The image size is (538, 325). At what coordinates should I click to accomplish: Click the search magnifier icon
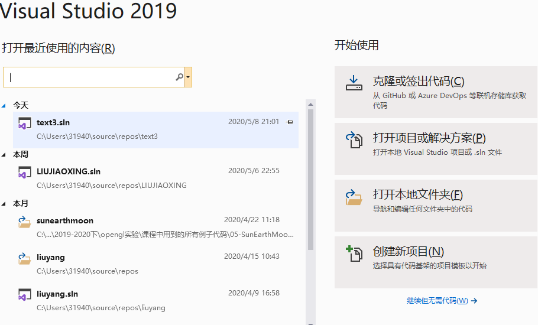pos(180,77)
